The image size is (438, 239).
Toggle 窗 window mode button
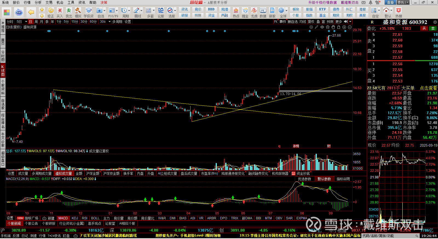323,22
